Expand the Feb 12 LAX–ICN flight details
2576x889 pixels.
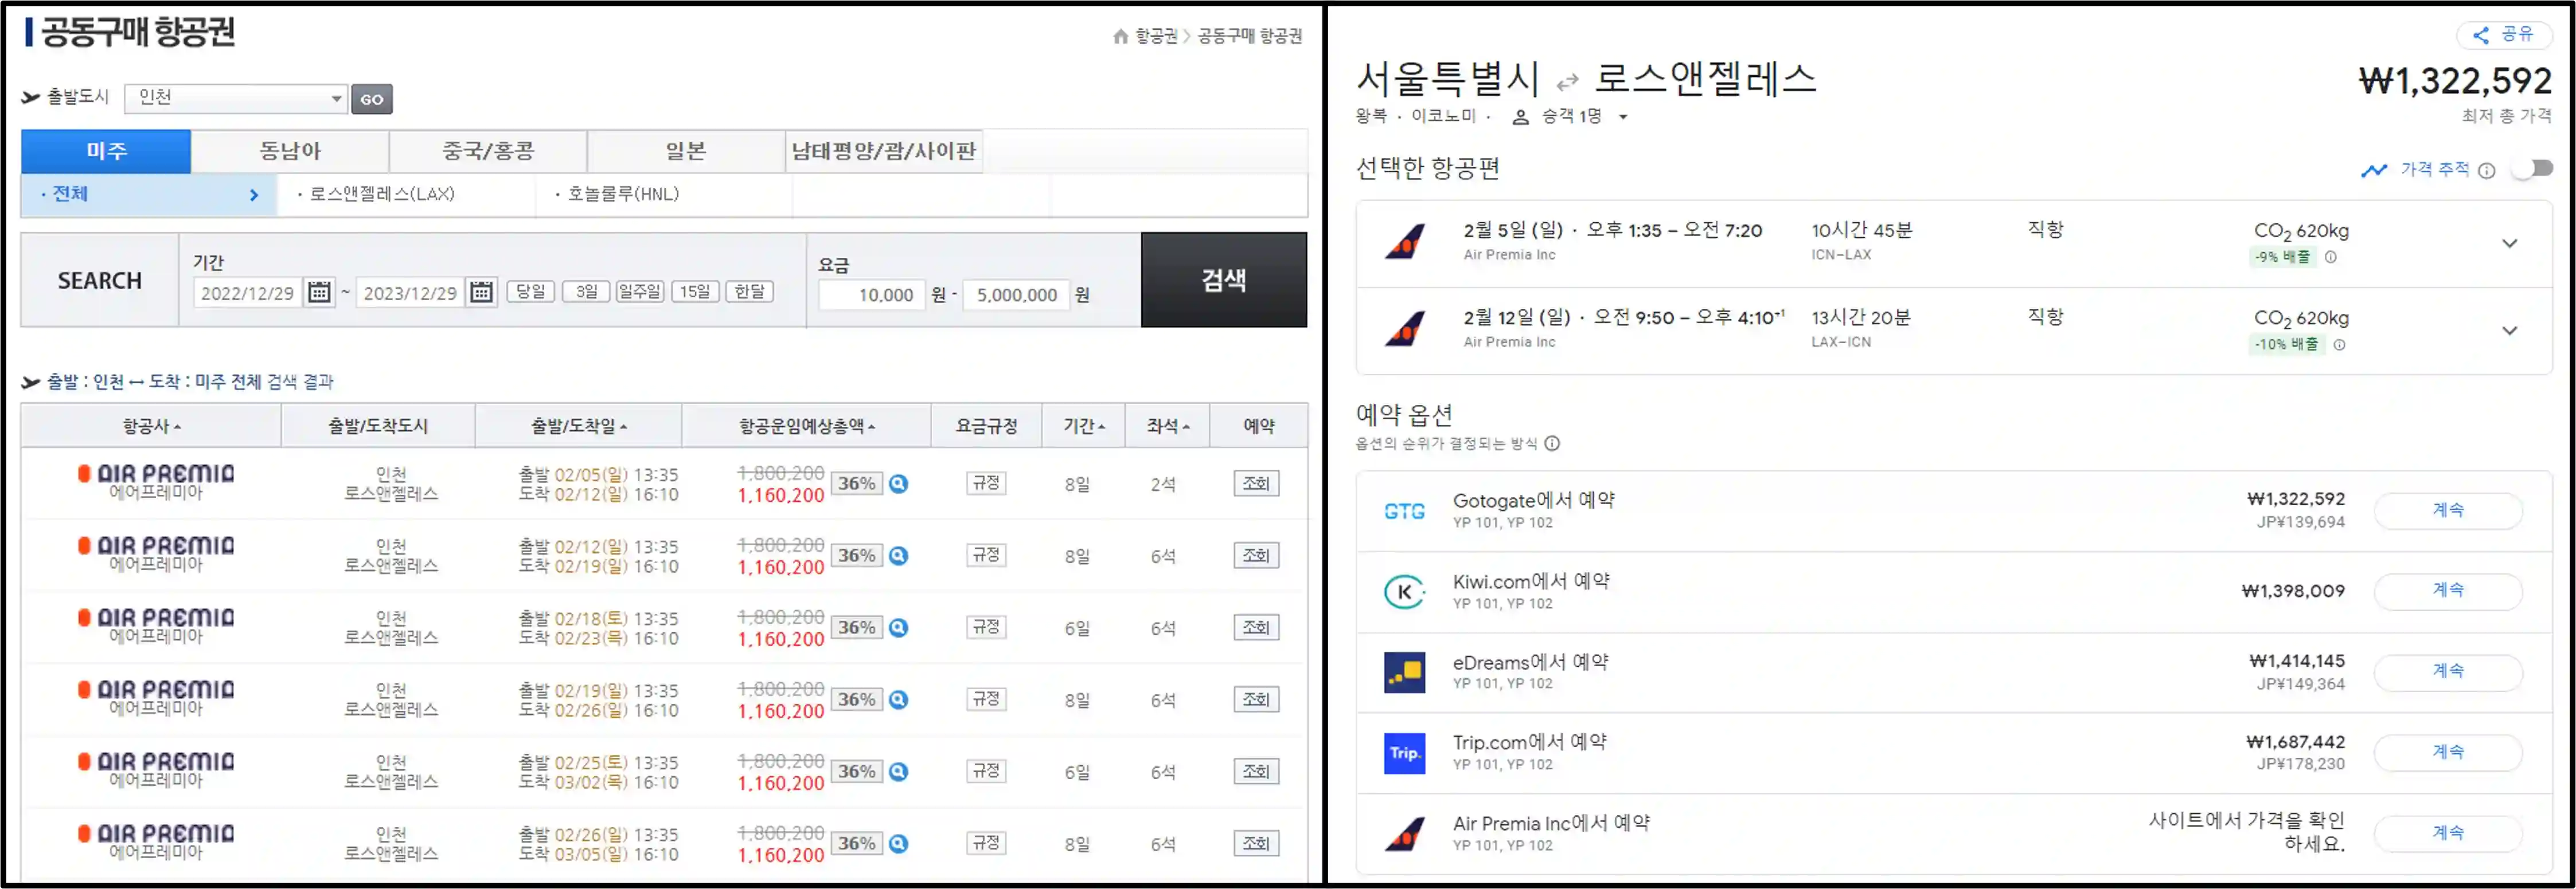2509,331
